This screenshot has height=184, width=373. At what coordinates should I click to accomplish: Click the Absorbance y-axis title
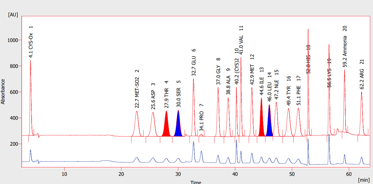coord(3,92)
